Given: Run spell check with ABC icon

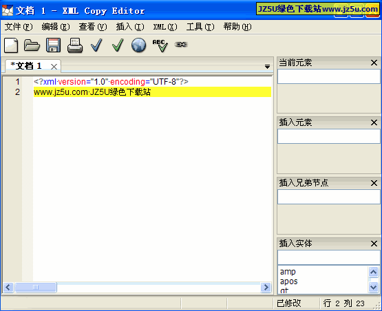Looking at the screenshot, I should tap(160, 45).
